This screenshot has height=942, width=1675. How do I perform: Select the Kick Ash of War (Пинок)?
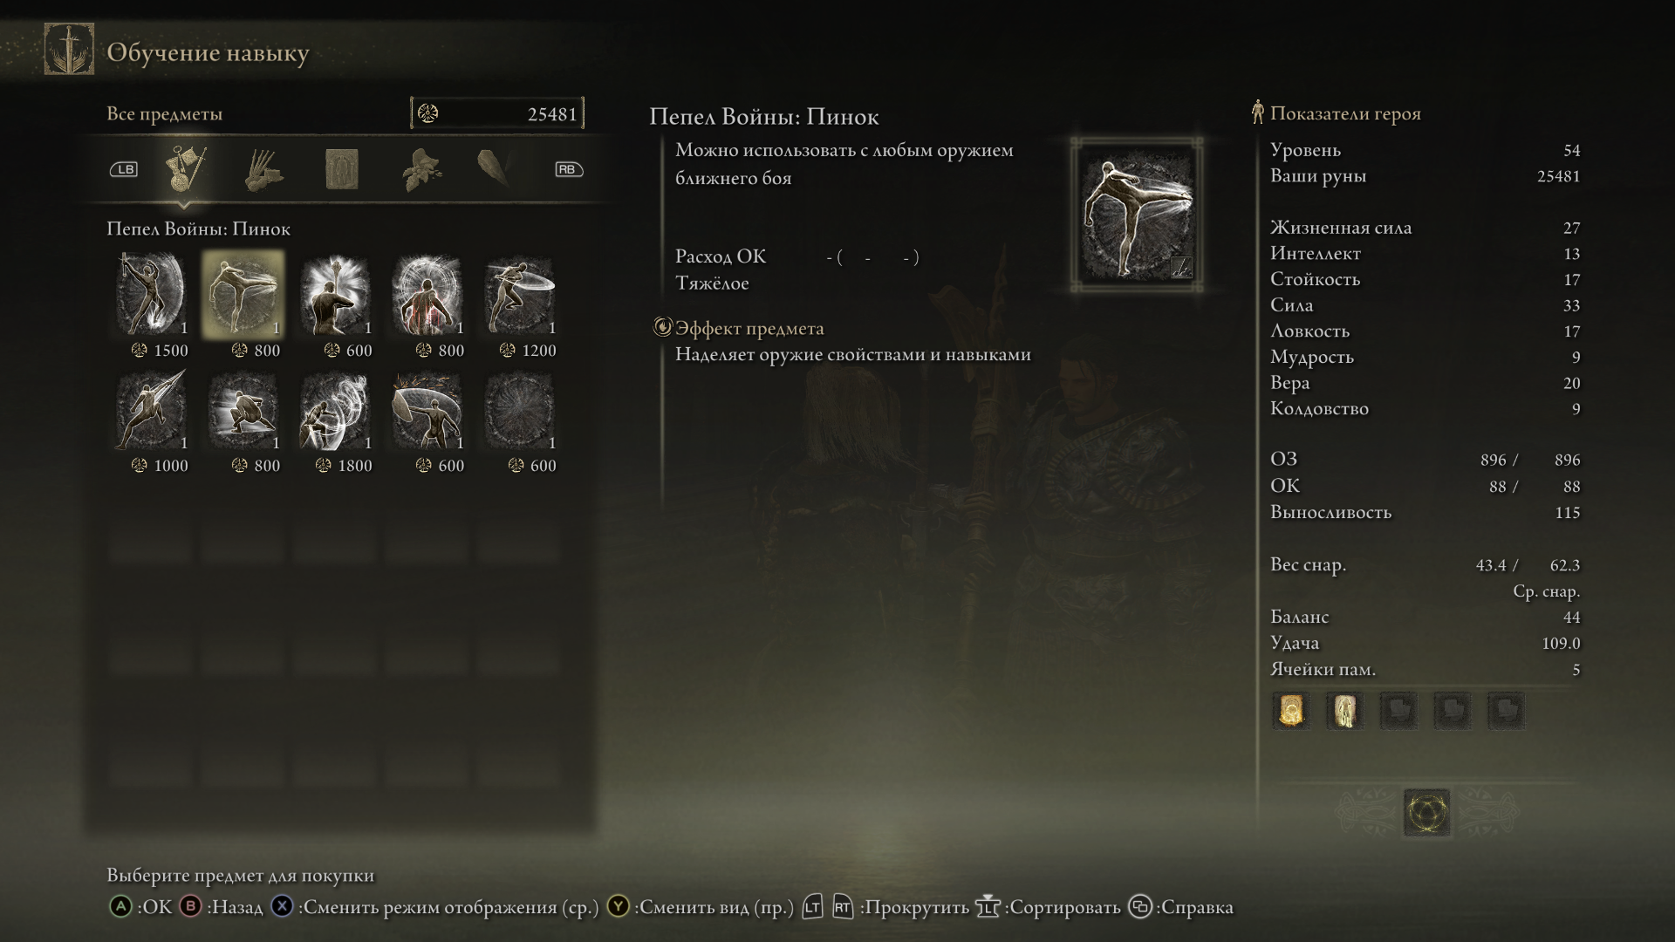click(x=243, y=295)
